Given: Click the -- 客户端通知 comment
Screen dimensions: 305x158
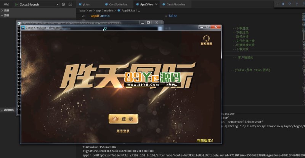Looking at the screenshot, I should (243, 58).
